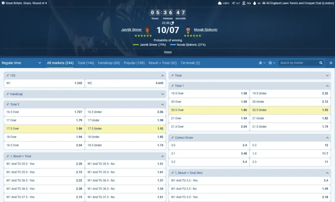
Task: Pin the Total market
Action: [x=172, y=75]
